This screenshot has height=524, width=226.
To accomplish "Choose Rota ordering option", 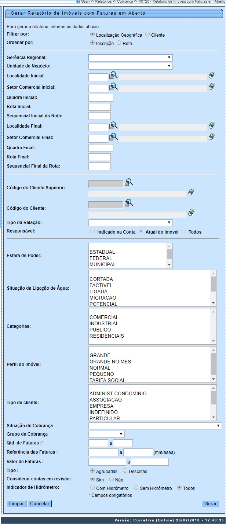I will tap(119, 43).
